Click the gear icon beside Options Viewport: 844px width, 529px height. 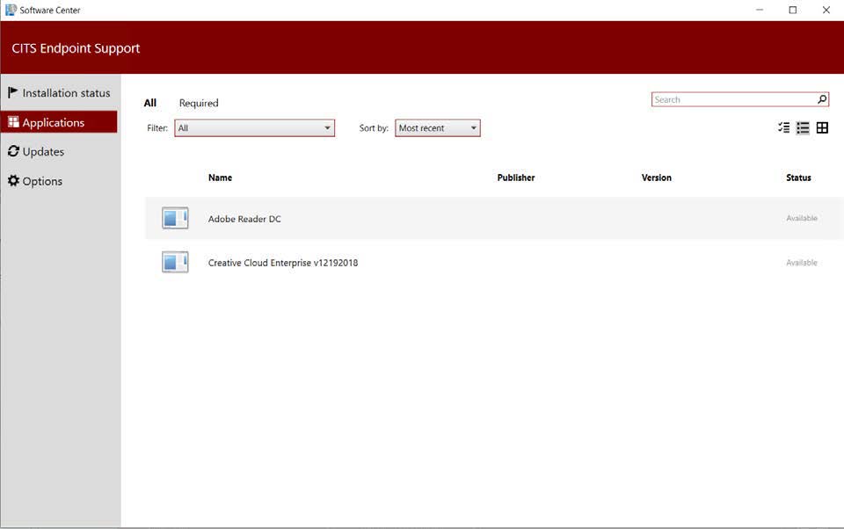[13, 181]
